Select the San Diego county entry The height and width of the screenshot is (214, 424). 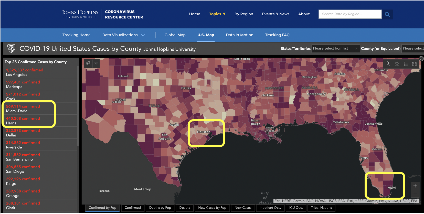[x=40, y=169]
